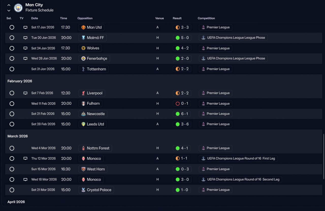Click the up chevron beside Man City
Image resolution: width=325 pixels, height=211 pixels.
[x=9, y=5]
